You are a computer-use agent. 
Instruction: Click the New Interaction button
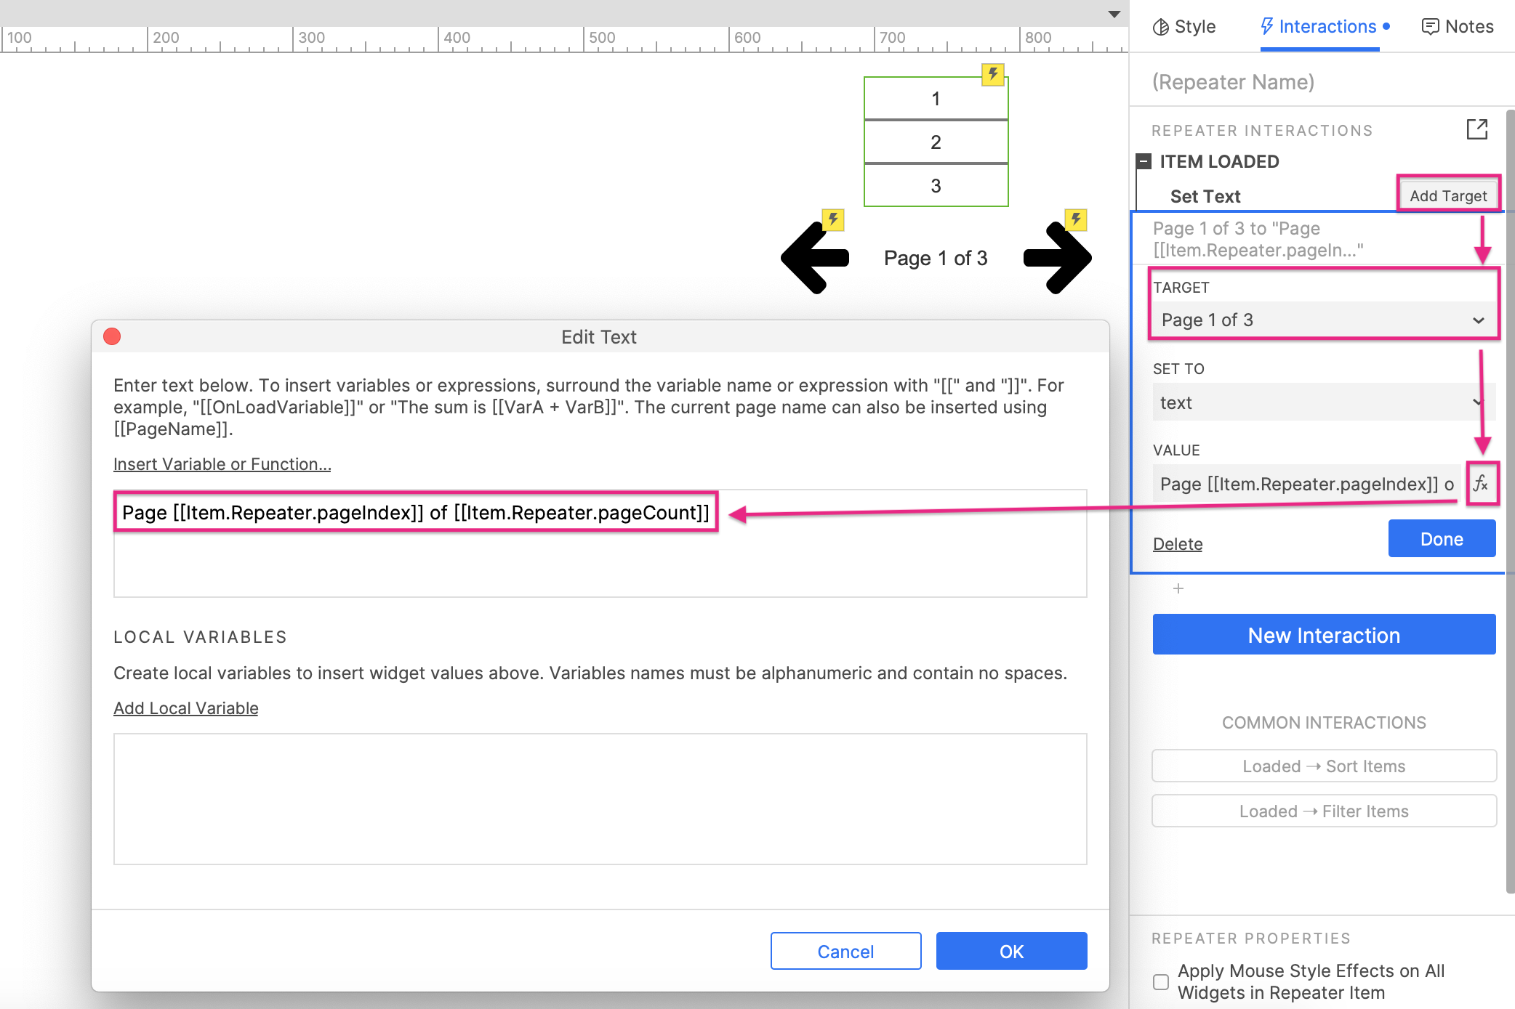pos(1323,635)
